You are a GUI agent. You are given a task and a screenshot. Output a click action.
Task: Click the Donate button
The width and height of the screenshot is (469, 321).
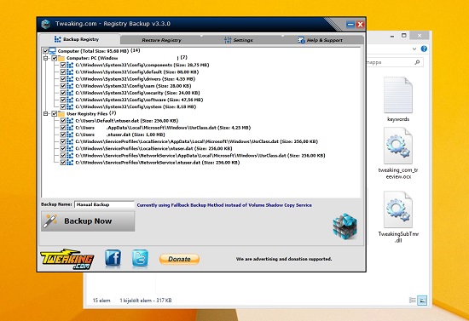[179, 259]
